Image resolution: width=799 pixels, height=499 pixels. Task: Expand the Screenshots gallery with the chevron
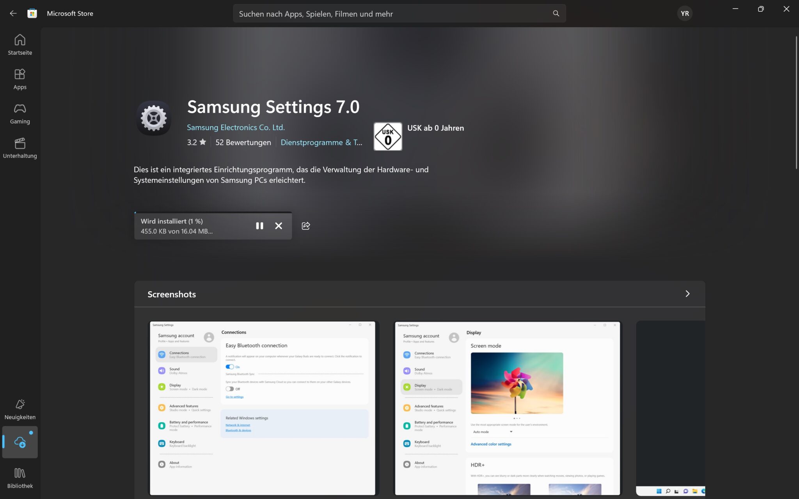(687, 294)
